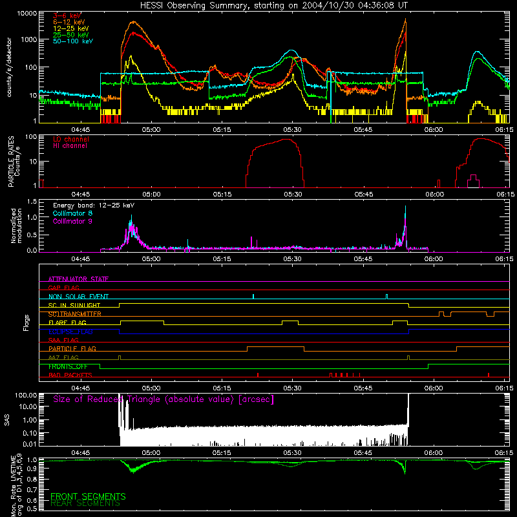Click the ECLIPSE FLAG label

(x=70, y=332)
